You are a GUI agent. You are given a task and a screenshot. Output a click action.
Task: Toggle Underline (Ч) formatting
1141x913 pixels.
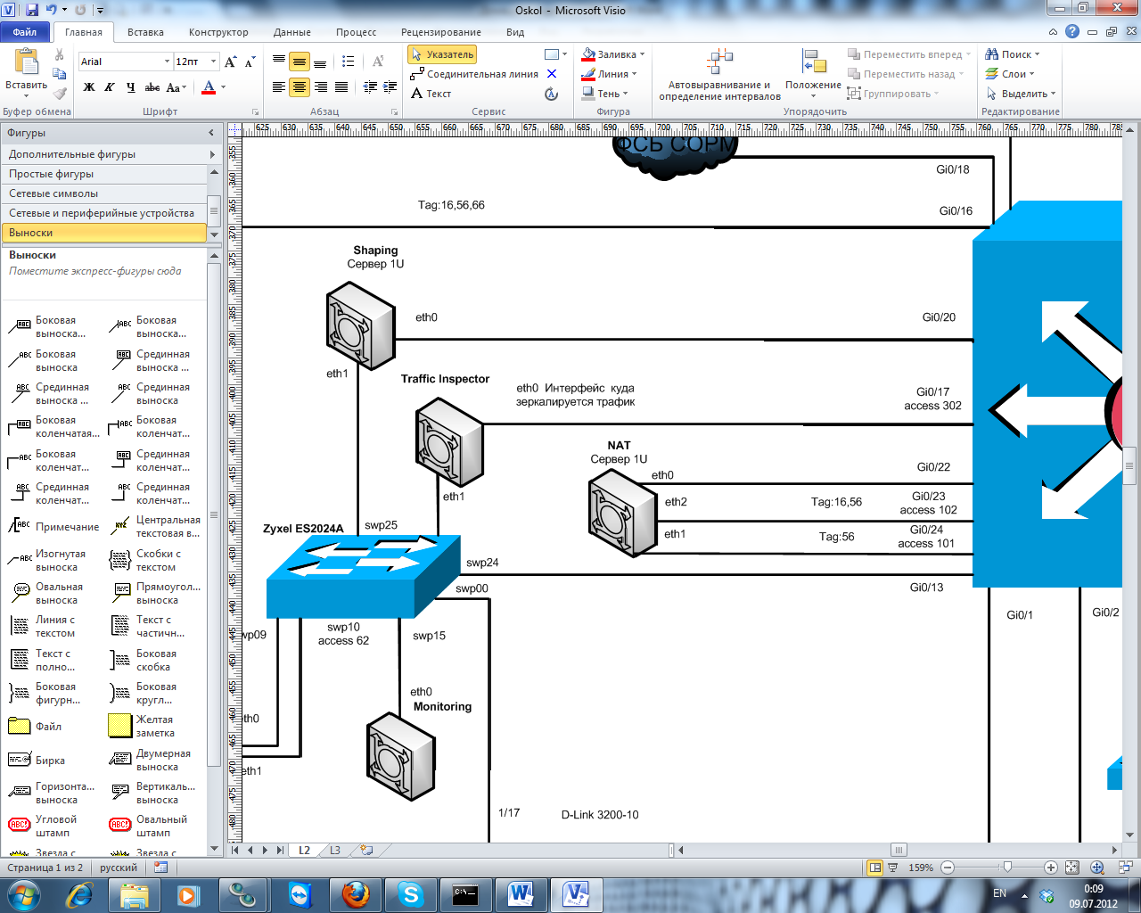tap(131, 87)
